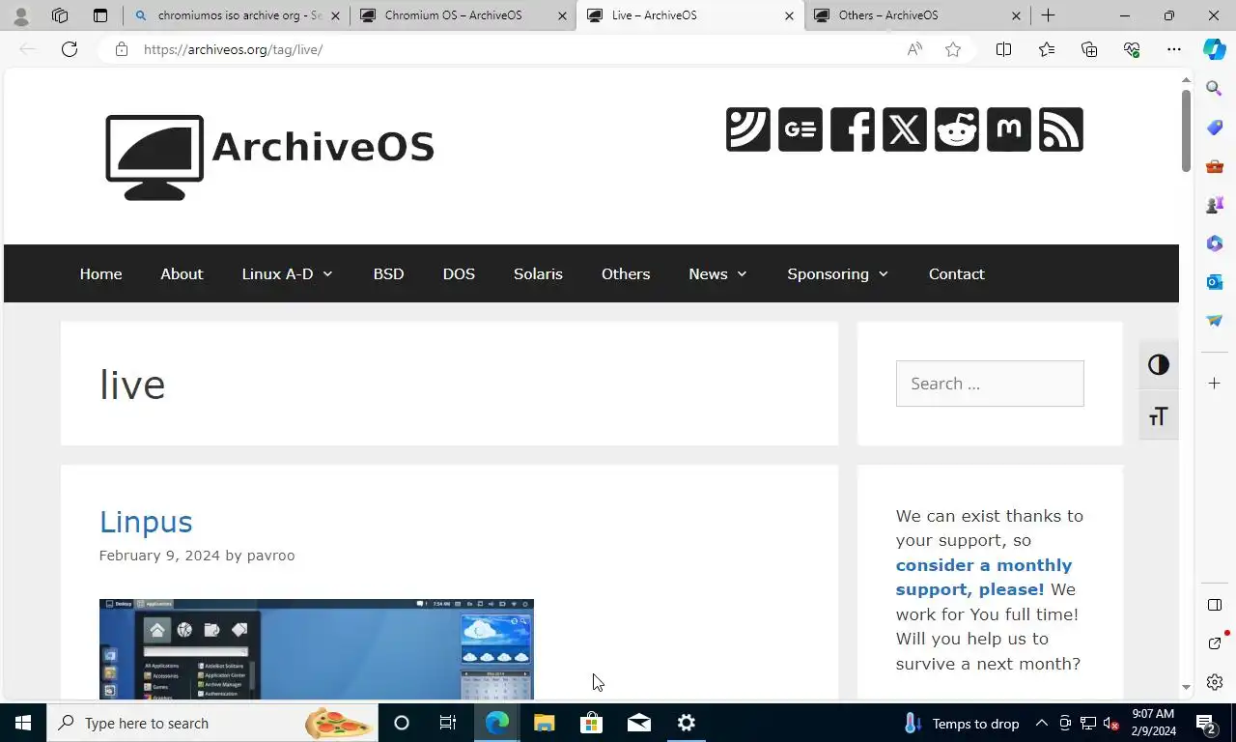Open Contact menu item
Image resolution: width=1236 pixels, height=742 pixels.
tap(957, 273)
